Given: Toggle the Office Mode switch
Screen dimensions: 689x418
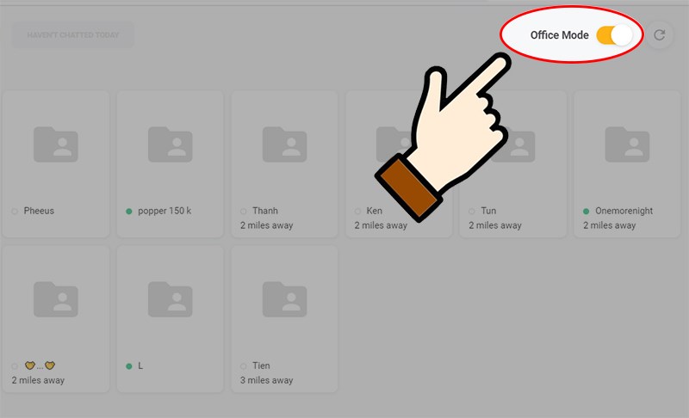Looking at the screenshot, I should coord(614,35).
